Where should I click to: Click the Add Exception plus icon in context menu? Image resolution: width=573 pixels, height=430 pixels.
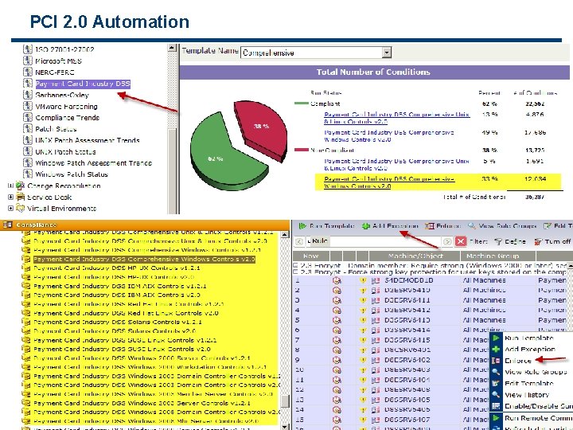(x=496, y=349)
